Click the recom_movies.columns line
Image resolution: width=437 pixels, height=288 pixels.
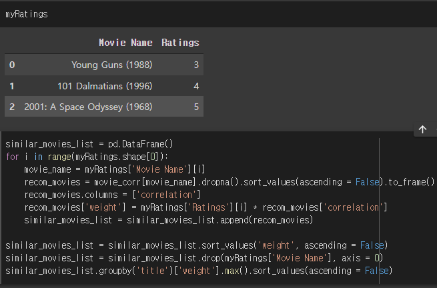pos(112,195)
